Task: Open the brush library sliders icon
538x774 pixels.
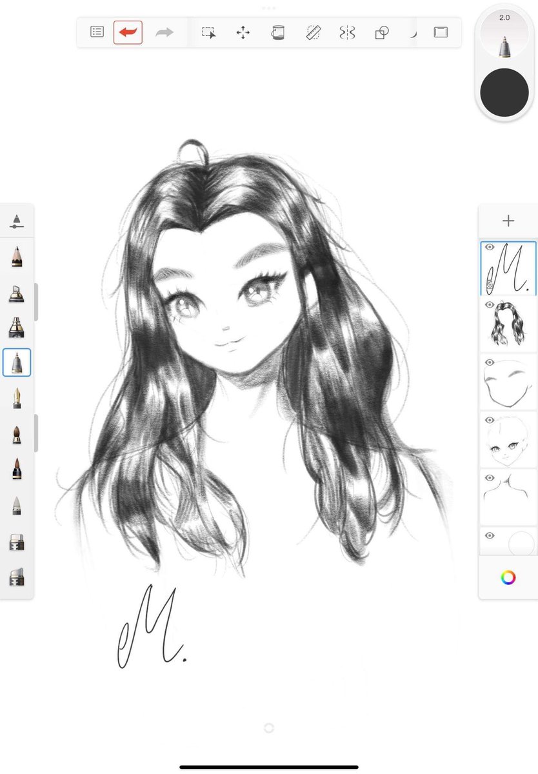Action: [x=17, y=221]
